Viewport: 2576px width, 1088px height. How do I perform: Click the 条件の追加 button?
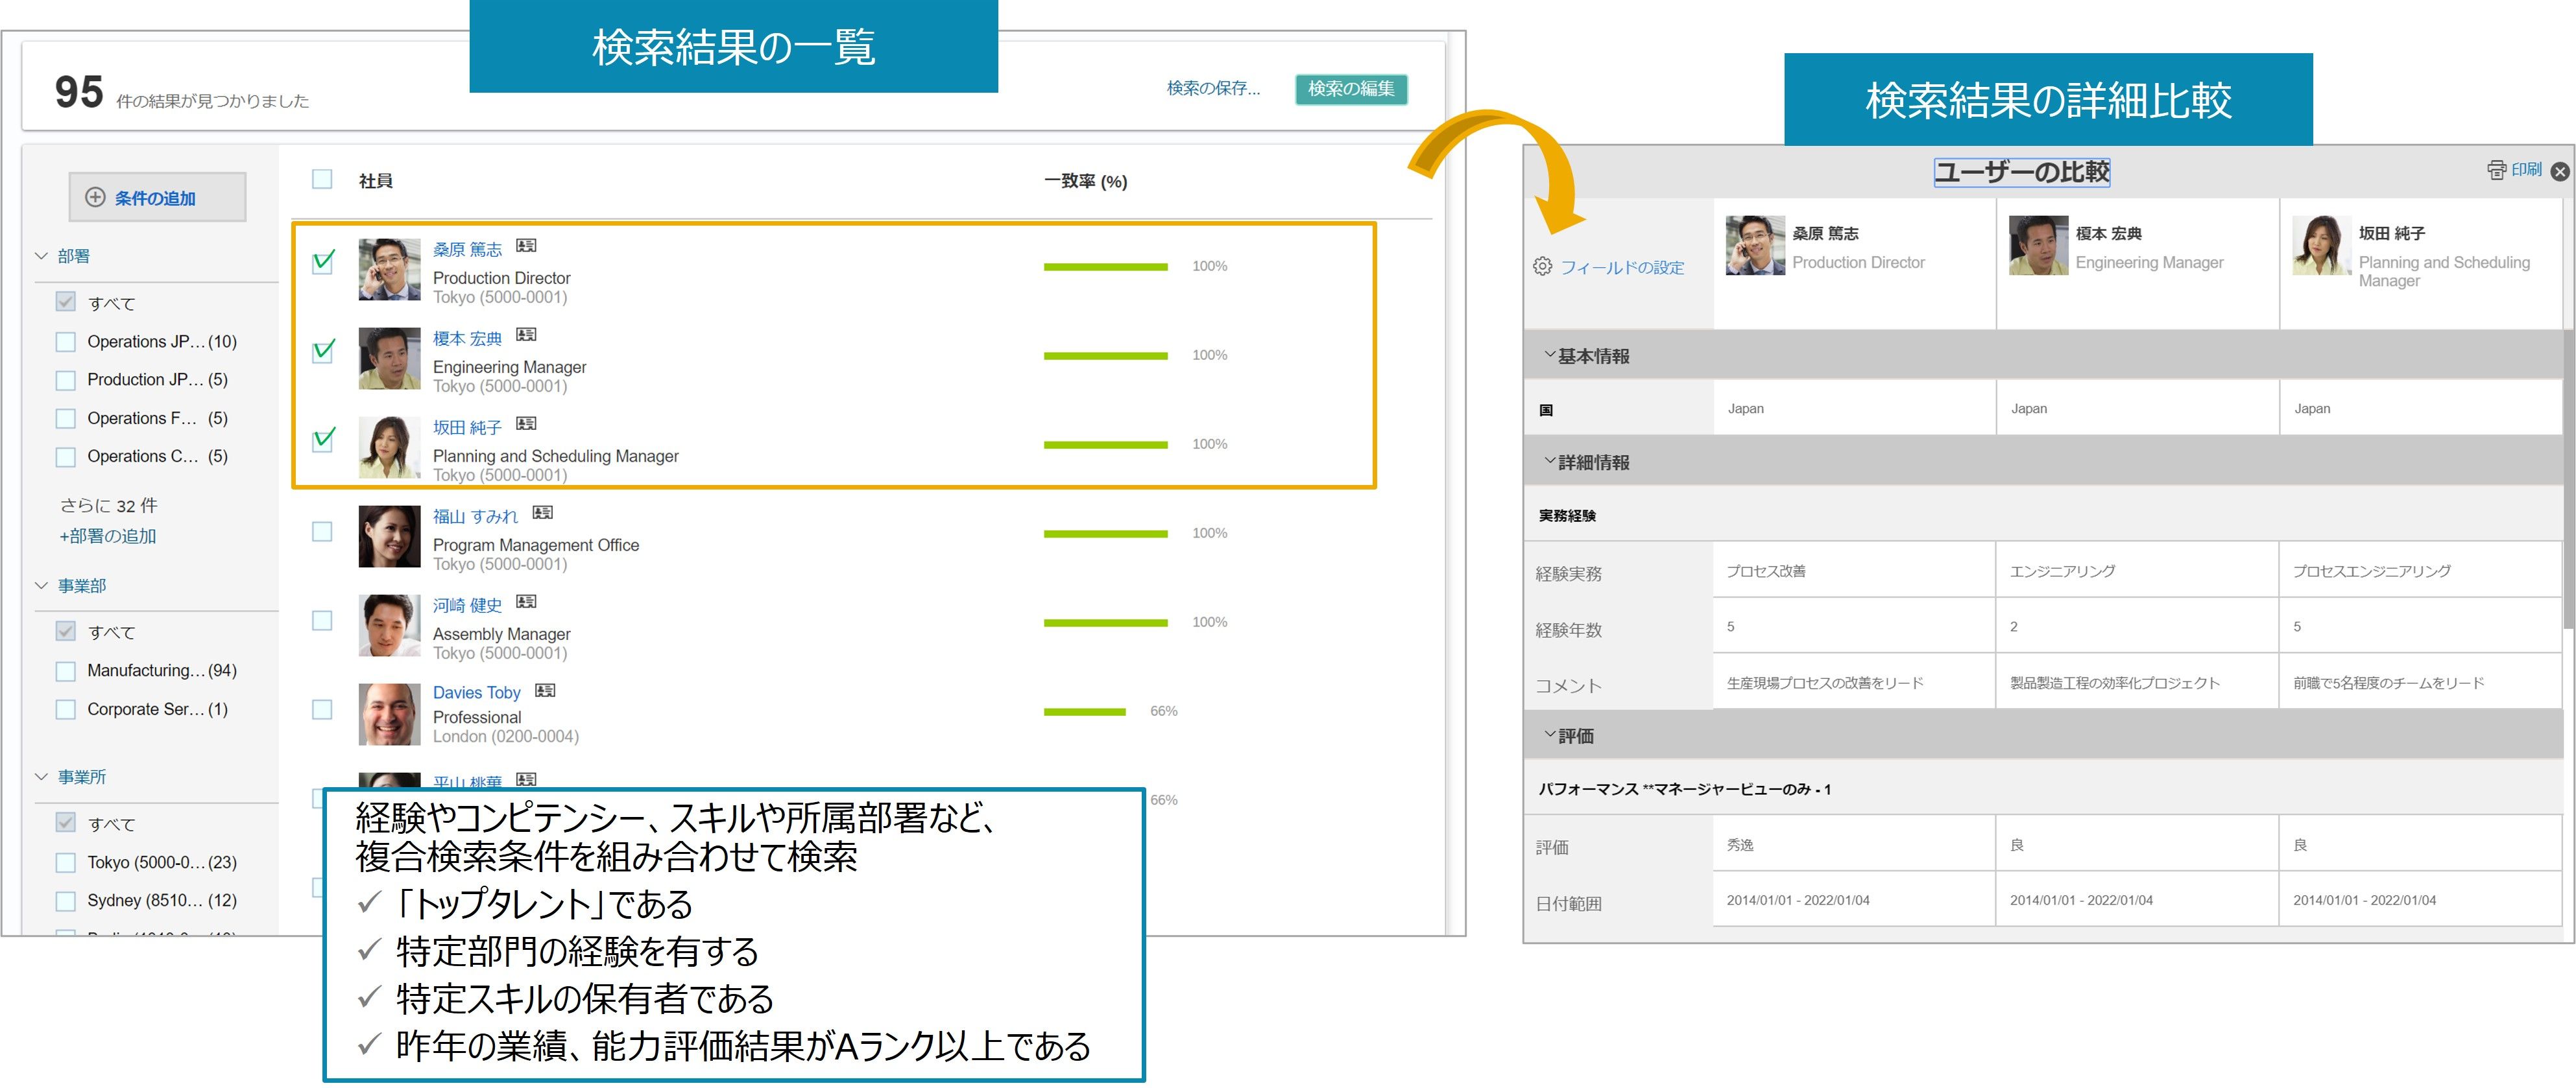[x=157, y=197]
